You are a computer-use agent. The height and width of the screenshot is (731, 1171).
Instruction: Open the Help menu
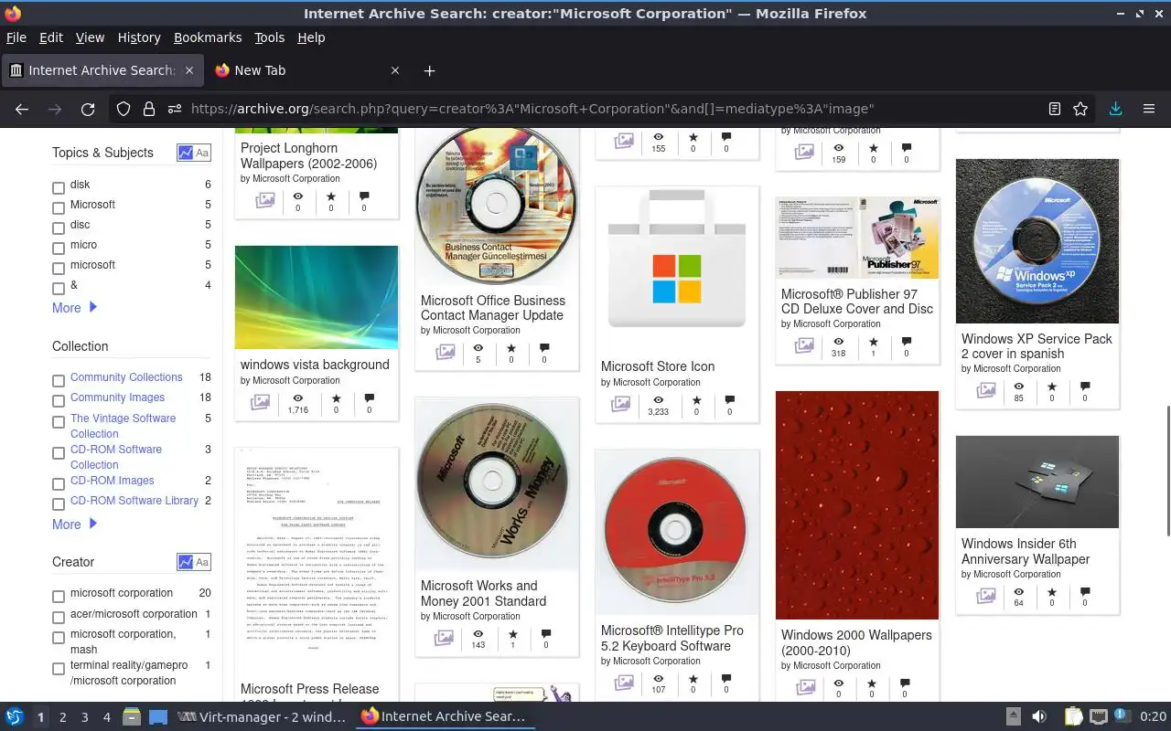tap(311, 37)
